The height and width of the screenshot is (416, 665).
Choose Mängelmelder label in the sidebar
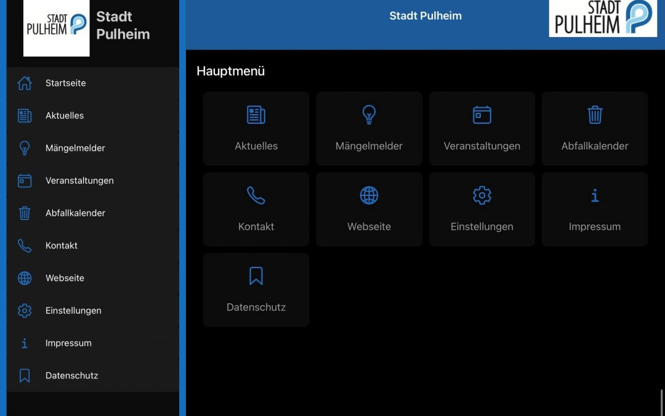coord(75,148)
